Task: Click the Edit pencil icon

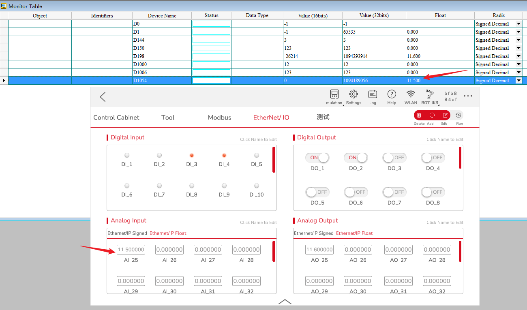Action: pyautogui.click(x=444, y=115)
